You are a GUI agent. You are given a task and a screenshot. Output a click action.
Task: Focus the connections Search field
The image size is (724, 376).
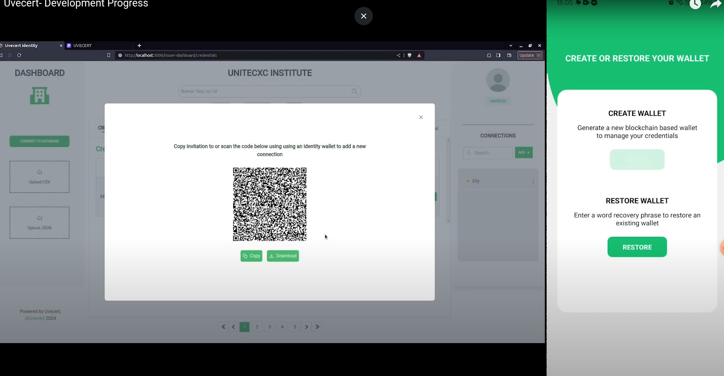(x=488, y=153)
